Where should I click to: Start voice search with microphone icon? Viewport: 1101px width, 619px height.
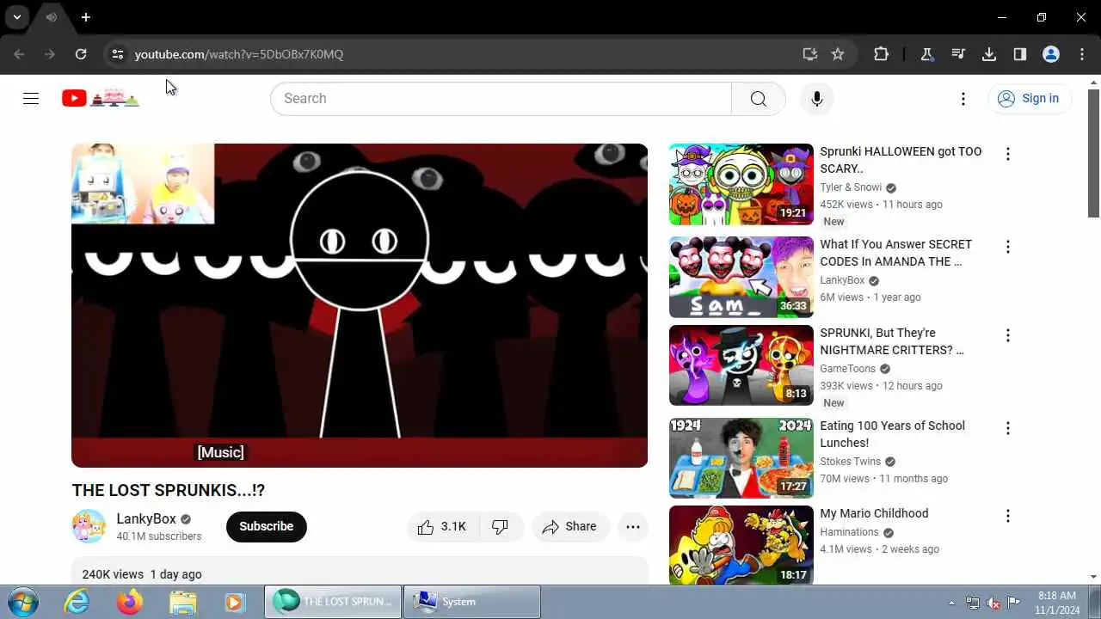point(817,99)
